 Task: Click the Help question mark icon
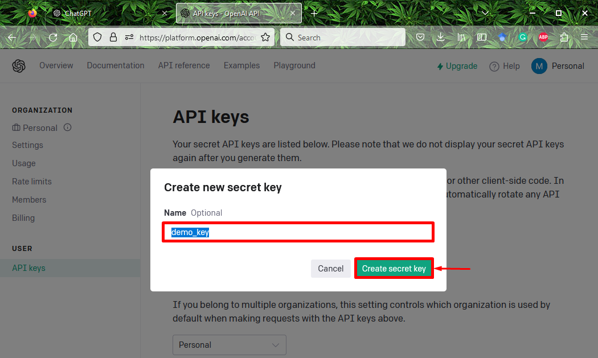coord(494,67)
